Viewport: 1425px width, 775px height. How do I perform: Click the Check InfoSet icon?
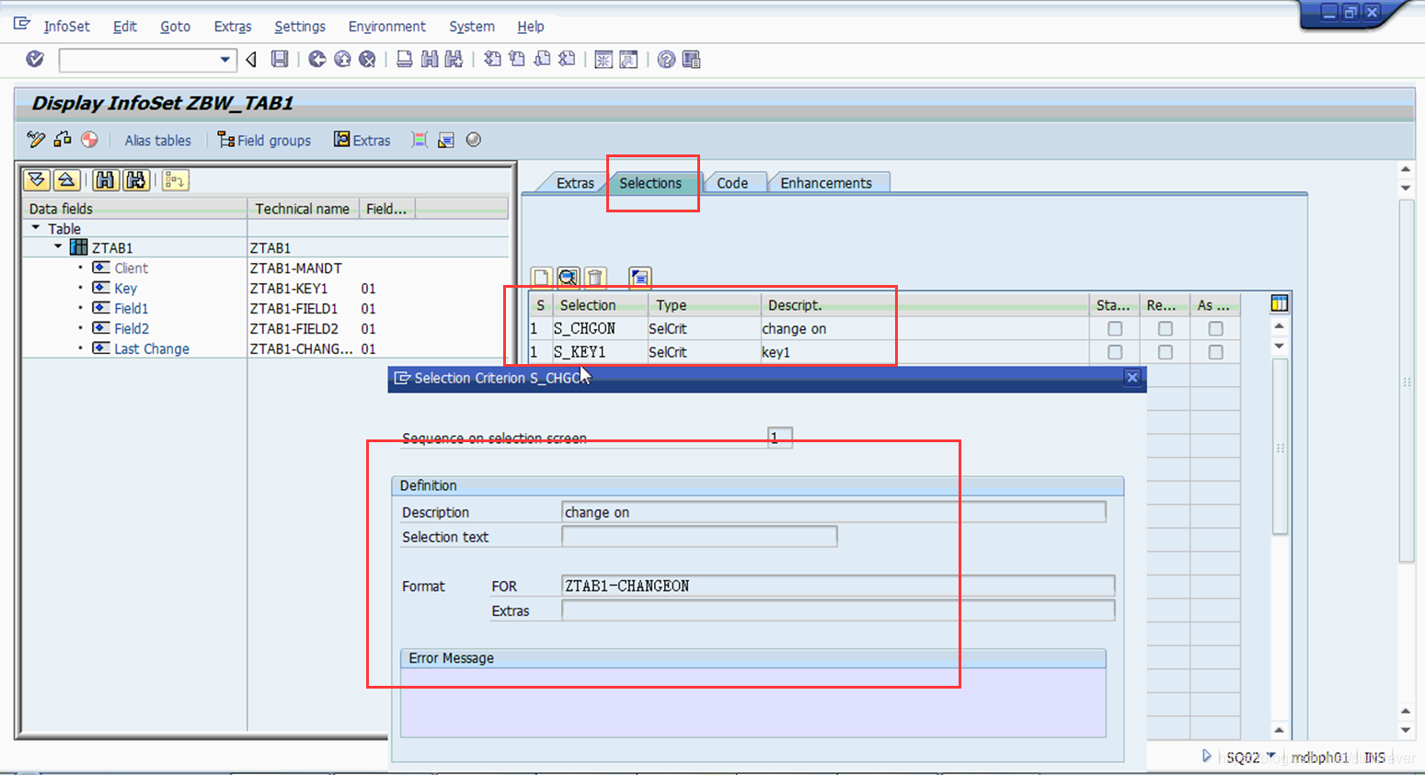pyautogui.click(x=63, y=140)
